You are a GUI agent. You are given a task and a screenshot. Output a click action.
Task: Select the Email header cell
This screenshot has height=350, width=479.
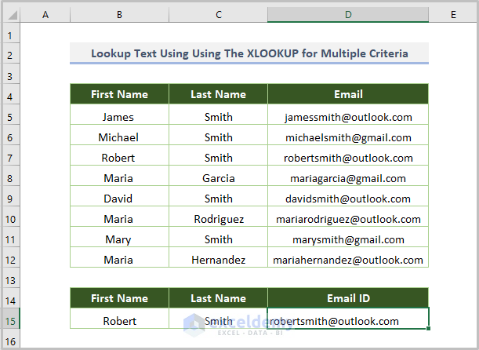[348, 94]
